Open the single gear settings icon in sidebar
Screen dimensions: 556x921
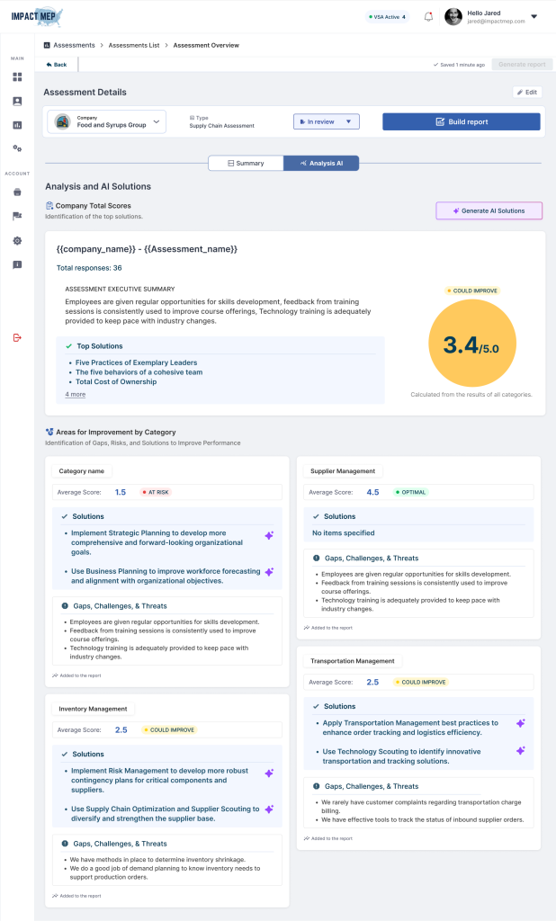[x=17, y=240]
